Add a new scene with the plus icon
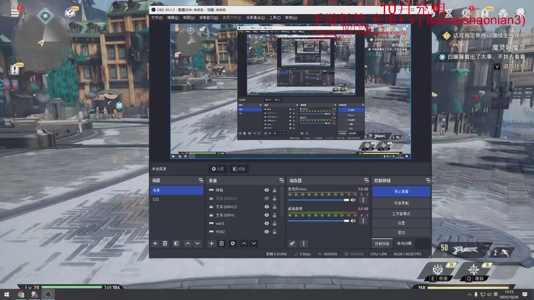Screen dimensions: 534x300 (155, 243)
